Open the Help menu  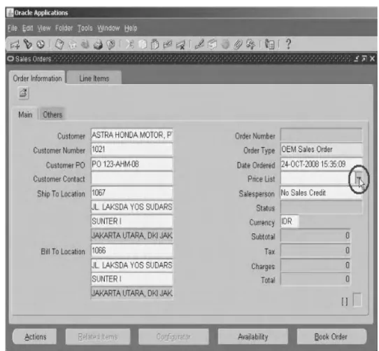tap(131, 28)
